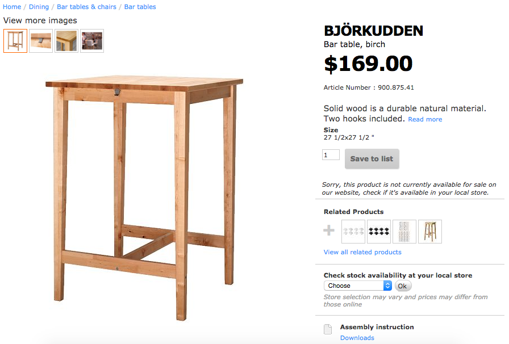This screenshot has height=344, width=509.
Task: Open the third related product thumbnail
Action: click(x=404, y=232)
